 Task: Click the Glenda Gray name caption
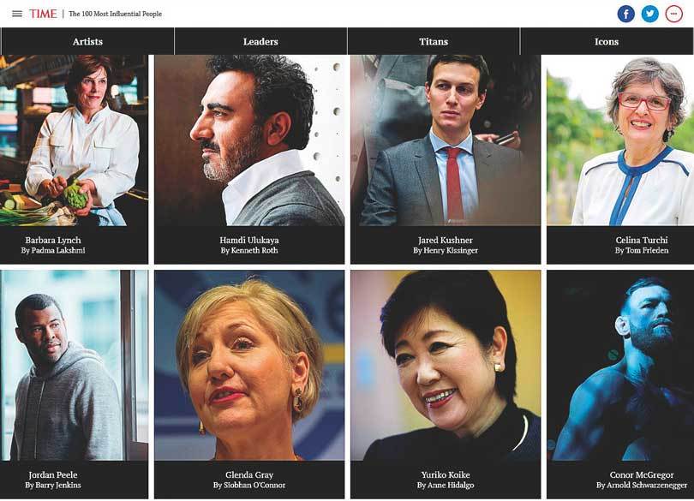coord(249,475)
